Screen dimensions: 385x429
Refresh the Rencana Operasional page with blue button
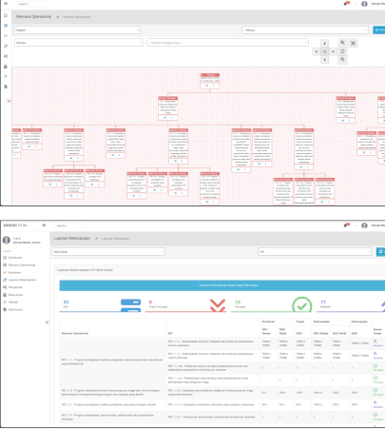tap(379, 30)
